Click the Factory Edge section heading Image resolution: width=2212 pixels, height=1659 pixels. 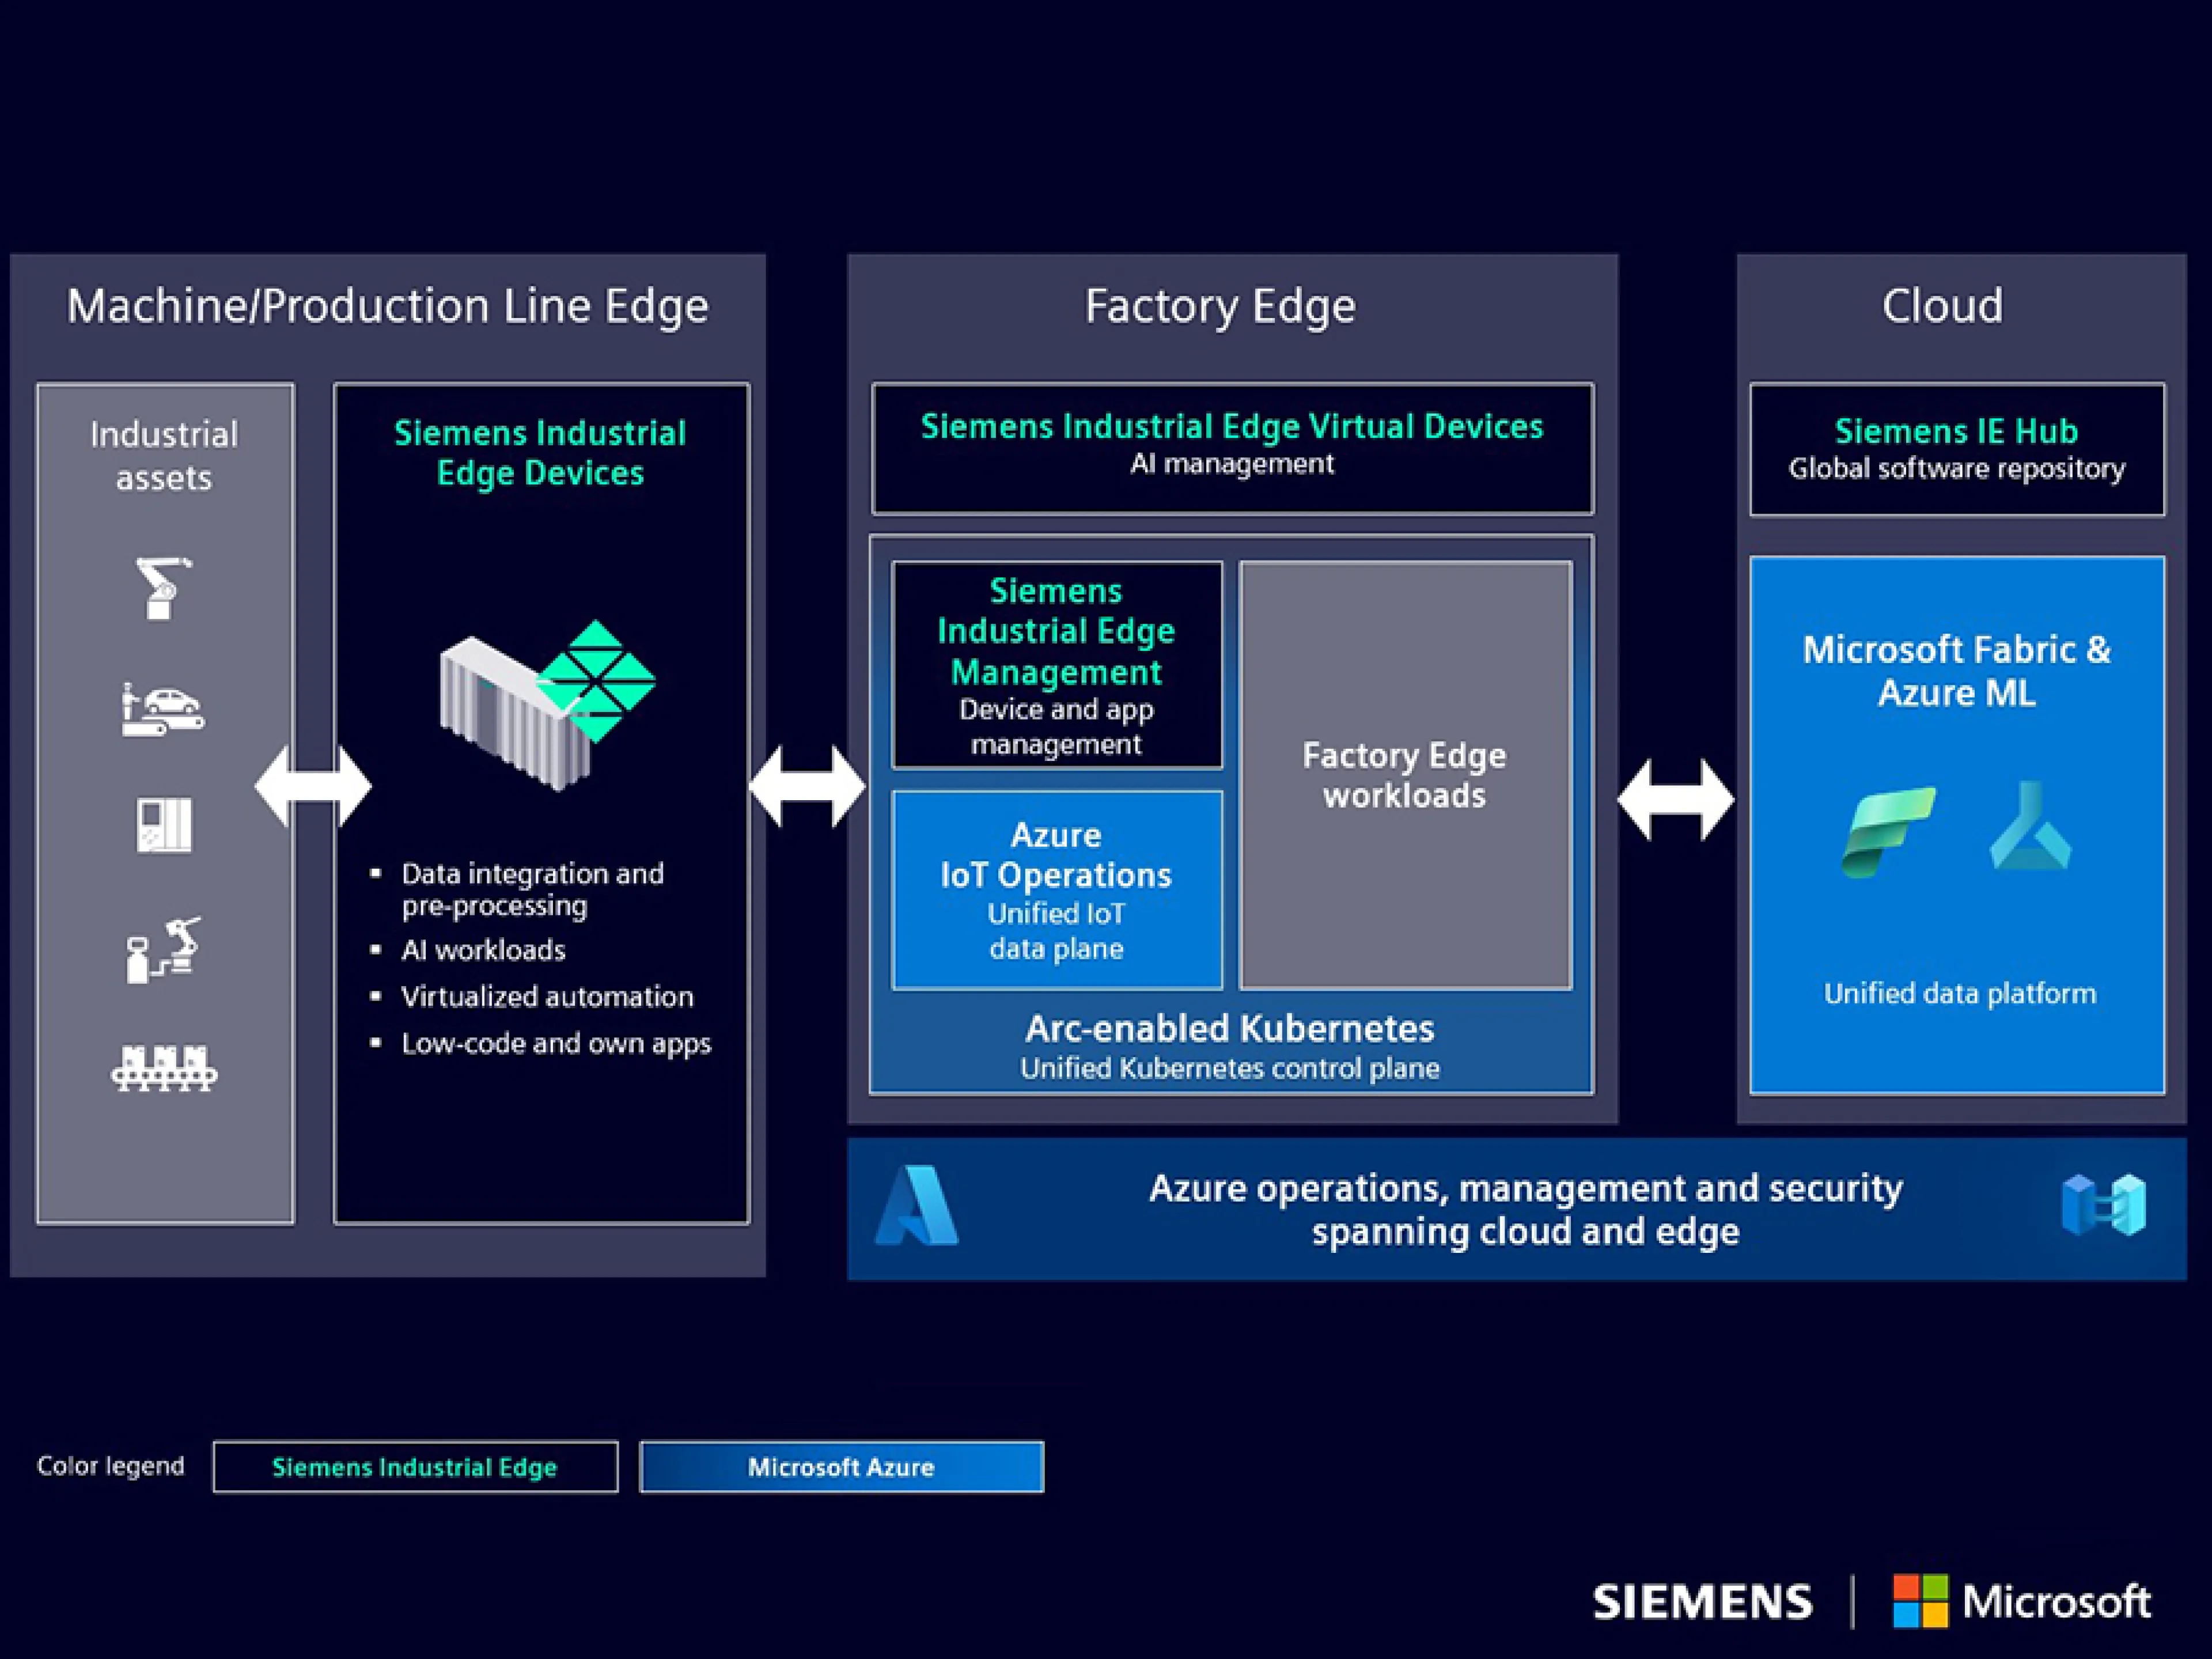coord(1220,306)
